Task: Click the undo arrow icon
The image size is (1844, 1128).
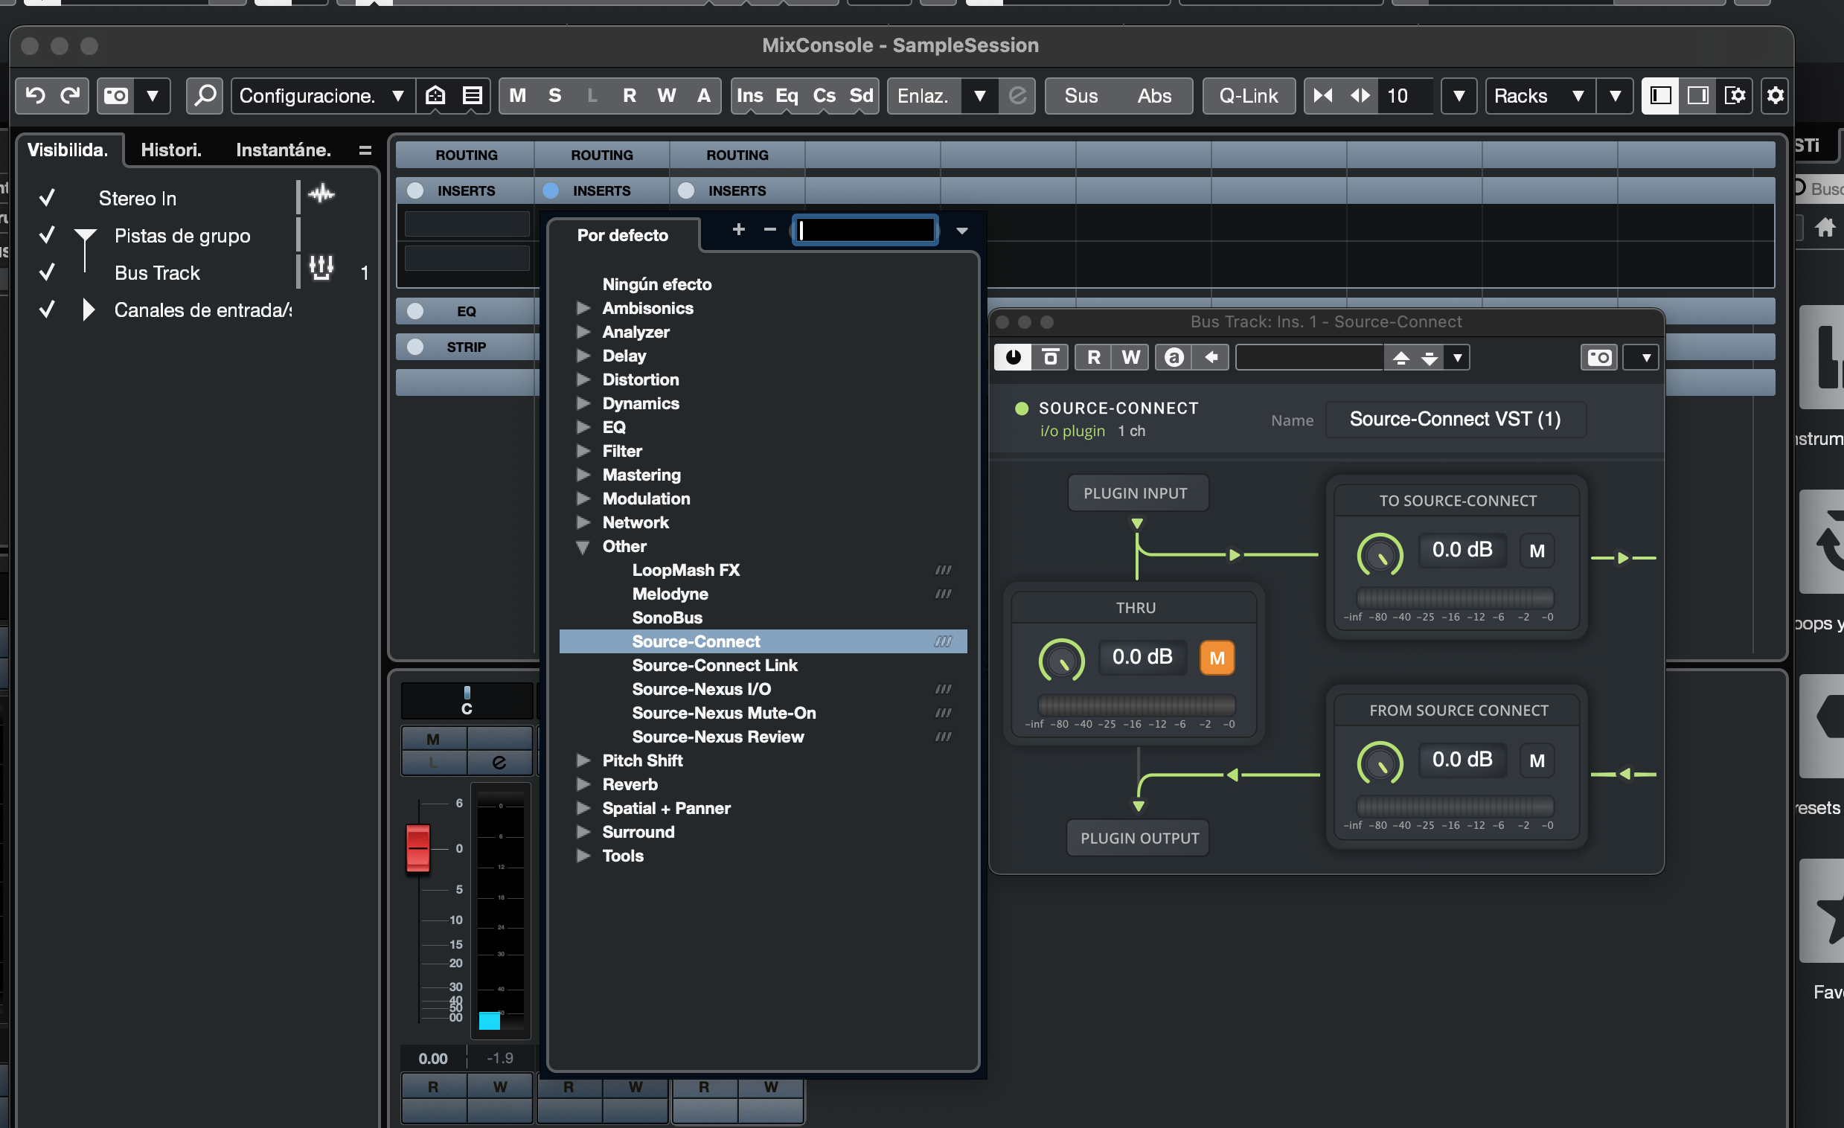Action: coord(34,96)
